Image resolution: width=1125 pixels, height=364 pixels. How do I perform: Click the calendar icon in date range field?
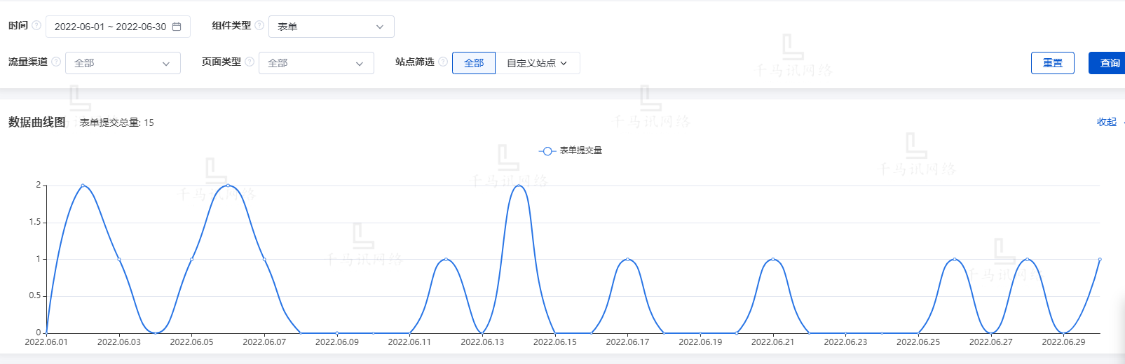click(177, 27)
